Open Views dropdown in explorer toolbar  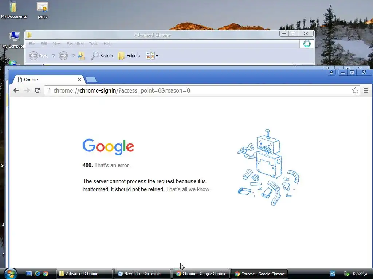(x=152, y=56)
